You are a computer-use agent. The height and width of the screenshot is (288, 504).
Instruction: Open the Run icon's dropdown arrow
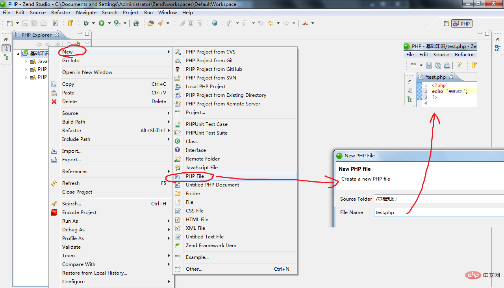(x=109, y=23)
